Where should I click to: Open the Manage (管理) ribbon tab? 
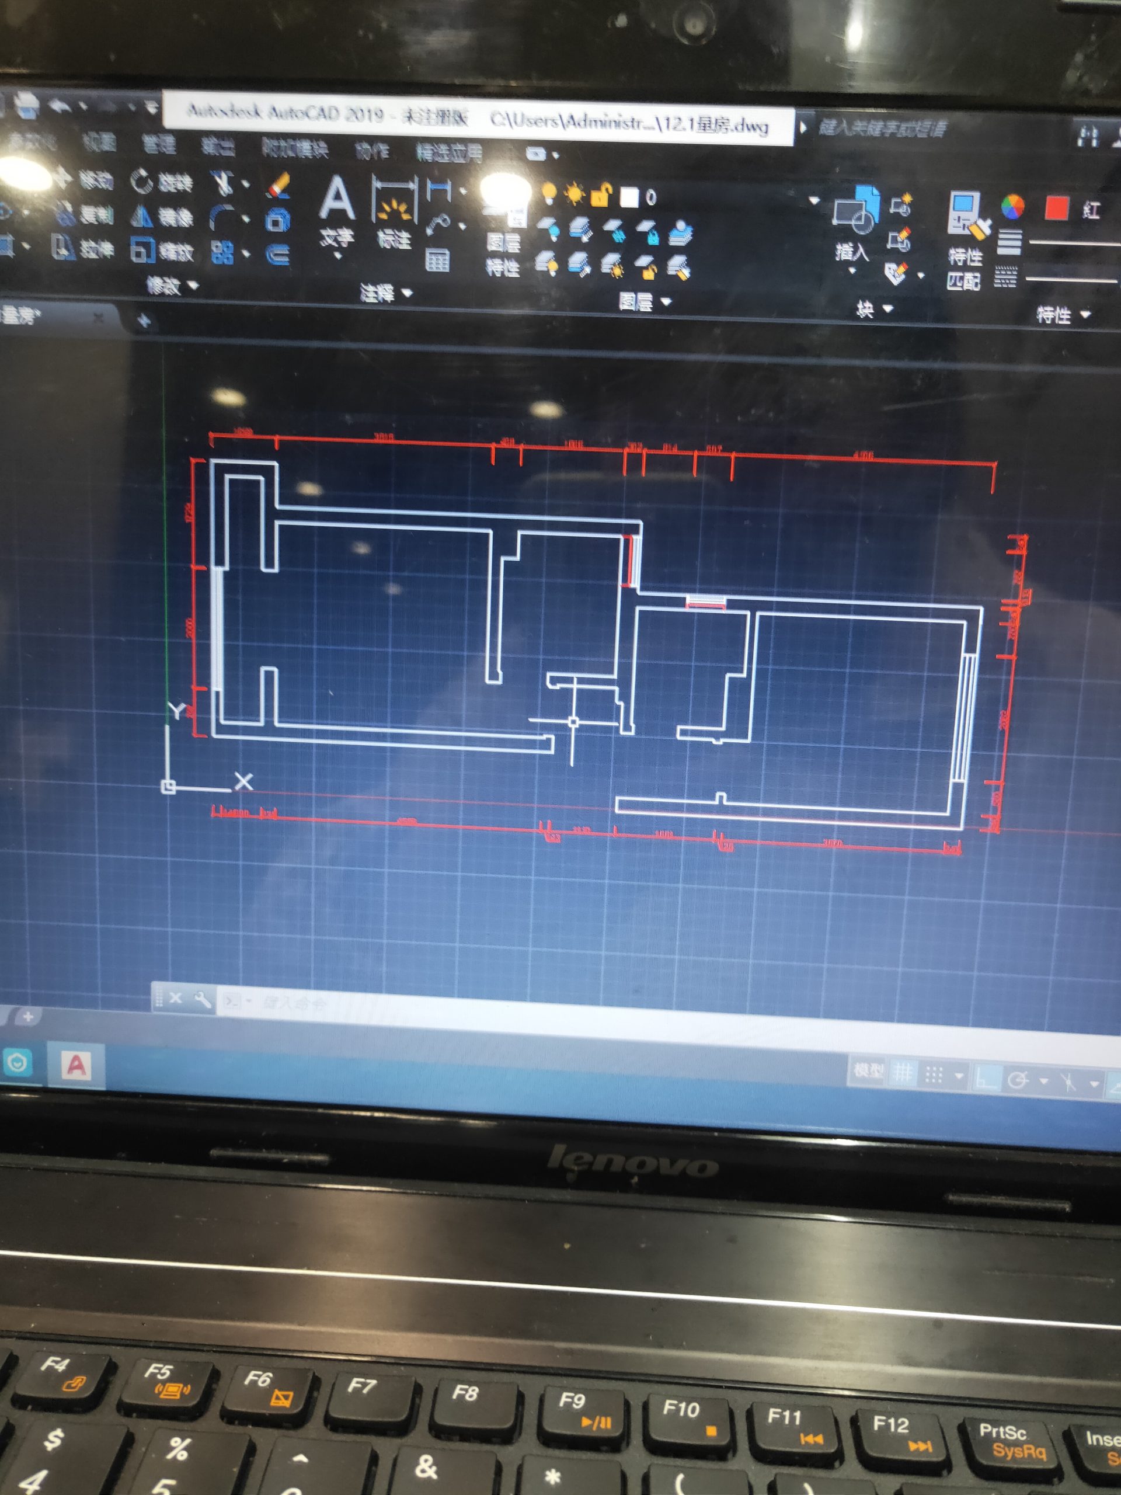tap(159, 143)
